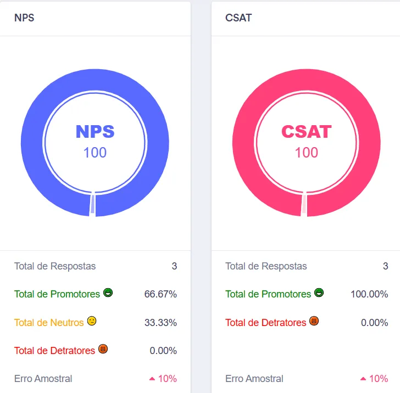Click Total de Neutros label

coord(49,323)
